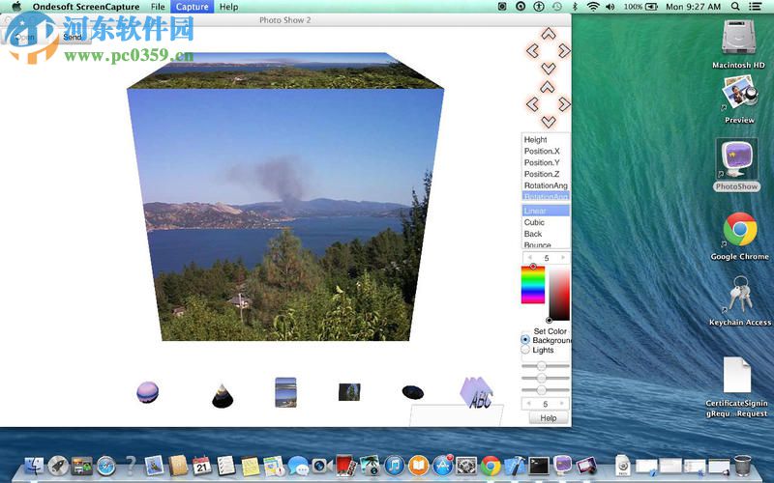774x483 pixels.
Task: Open Safari from the Dock
Action: coord(106,466)
